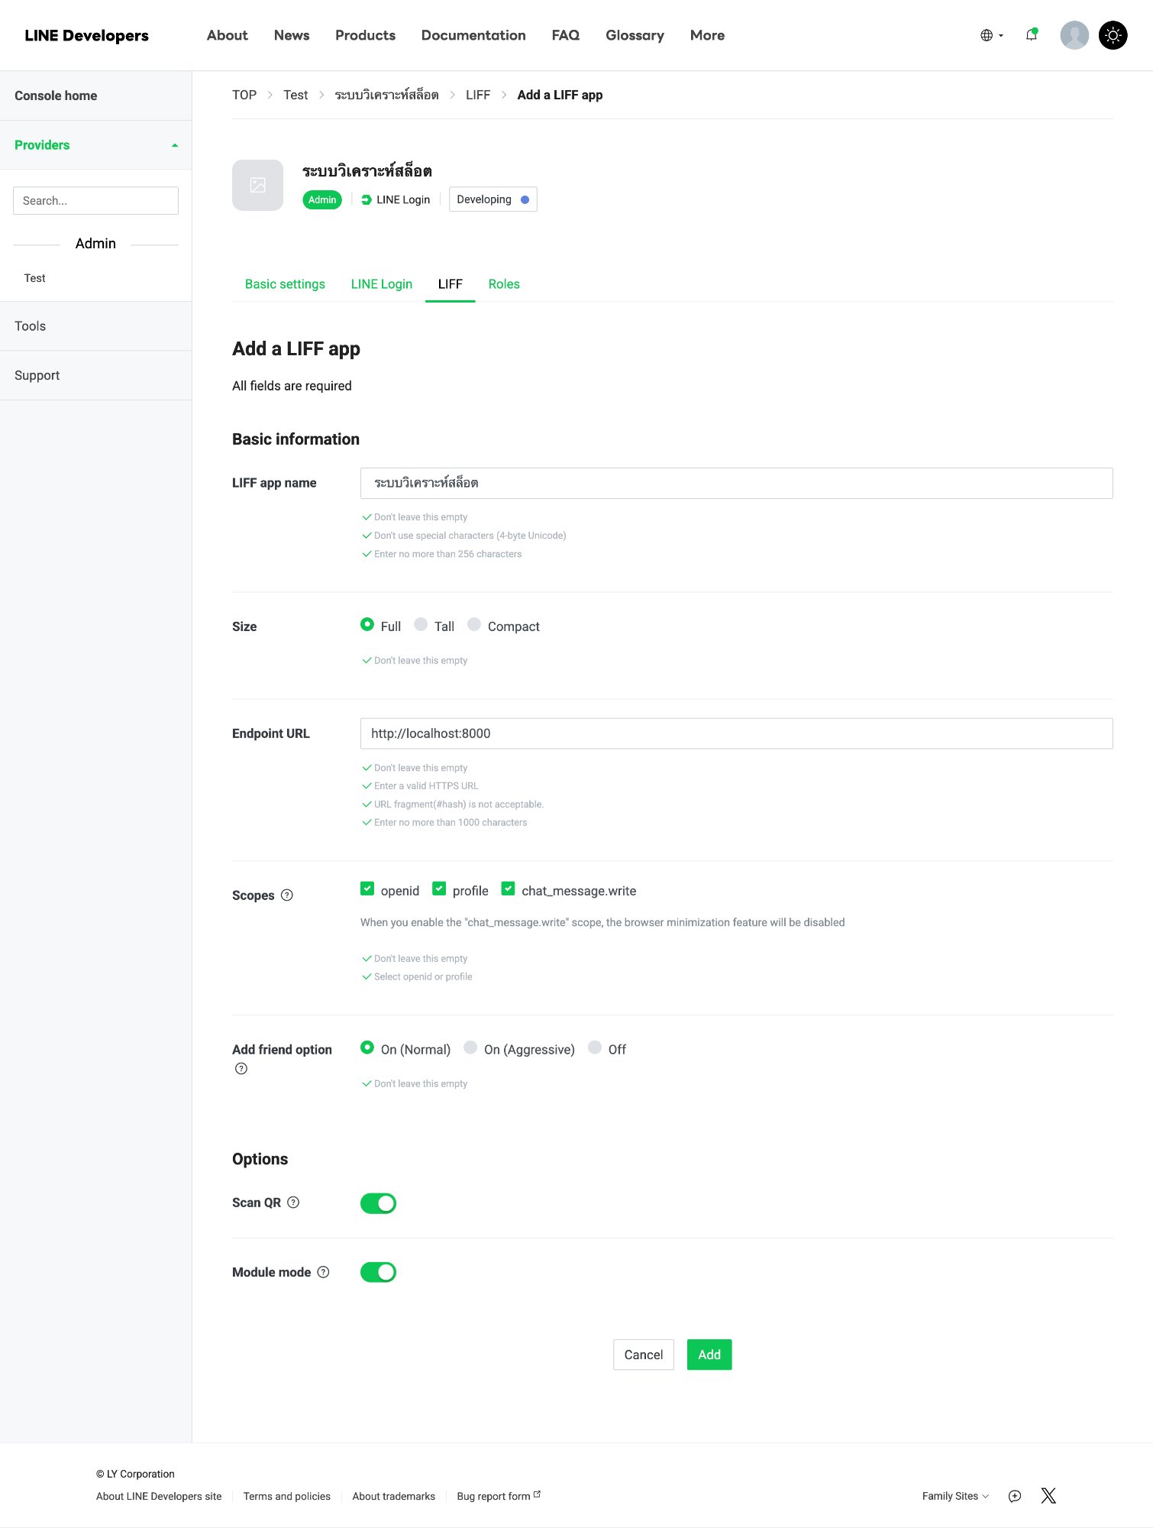Click the Admin role badge
Screen dimensions: 1153x1528
click(x=322, y=199)
